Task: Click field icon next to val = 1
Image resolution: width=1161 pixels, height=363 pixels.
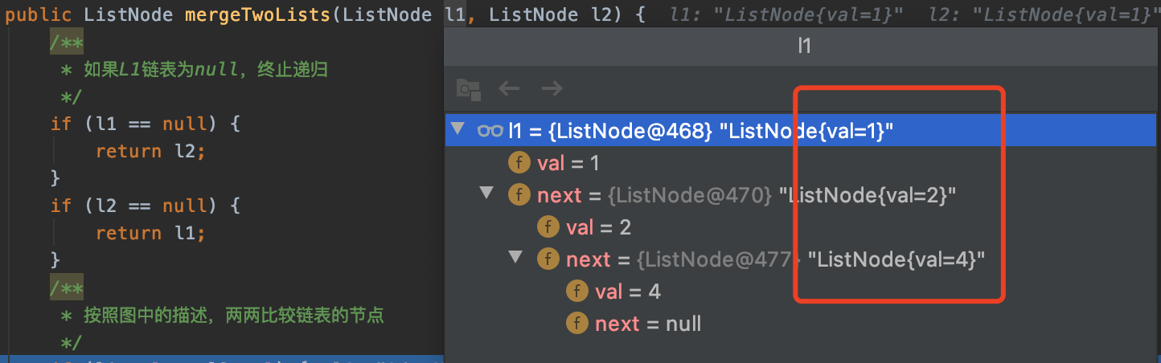Action: click(519, 163)
